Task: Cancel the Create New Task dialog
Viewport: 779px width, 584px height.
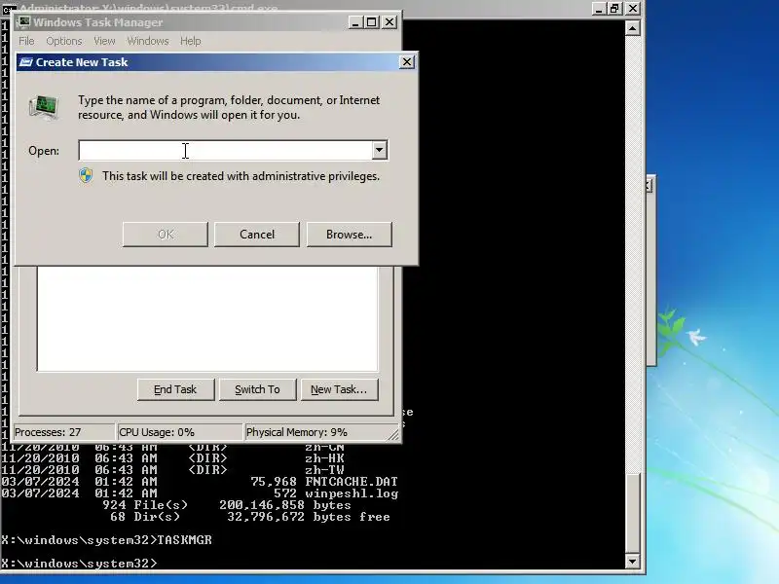Action: click(257, 235)
